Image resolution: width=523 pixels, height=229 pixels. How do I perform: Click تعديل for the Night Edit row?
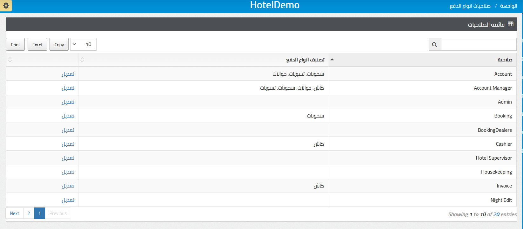[68, 200]
